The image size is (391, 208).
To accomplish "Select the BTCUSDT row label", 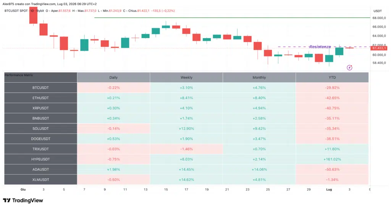I will pos(40,88).
